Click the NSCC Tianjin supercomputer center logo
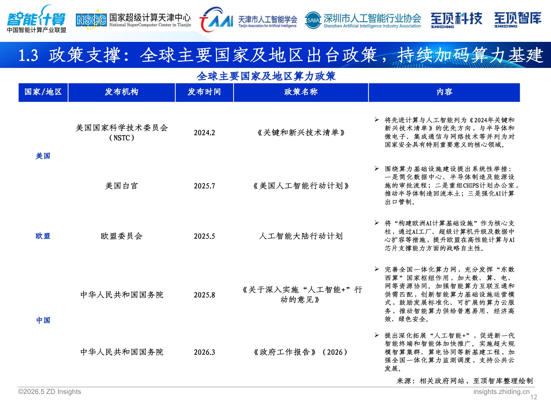The width and height of the screenshot is (551, 413). pyautogui.click(x=133, y=20)
